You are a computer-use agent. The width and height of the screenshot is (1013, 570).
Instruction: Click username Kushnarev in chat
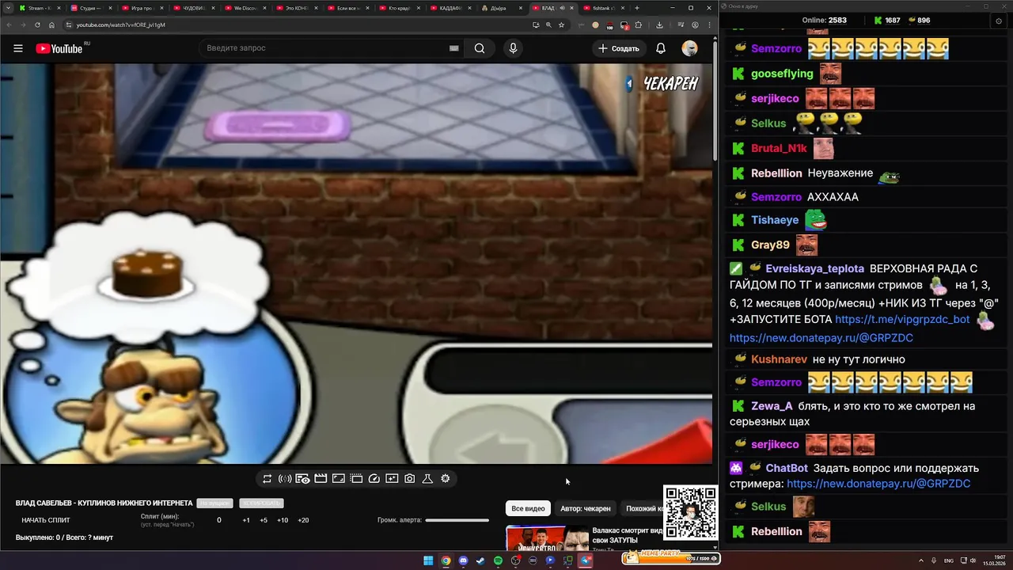[x=779, y=359]
